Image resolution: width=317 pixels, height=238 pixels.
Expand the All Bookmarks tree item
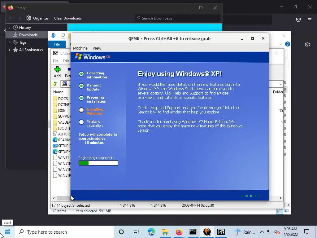coord(9,50)
